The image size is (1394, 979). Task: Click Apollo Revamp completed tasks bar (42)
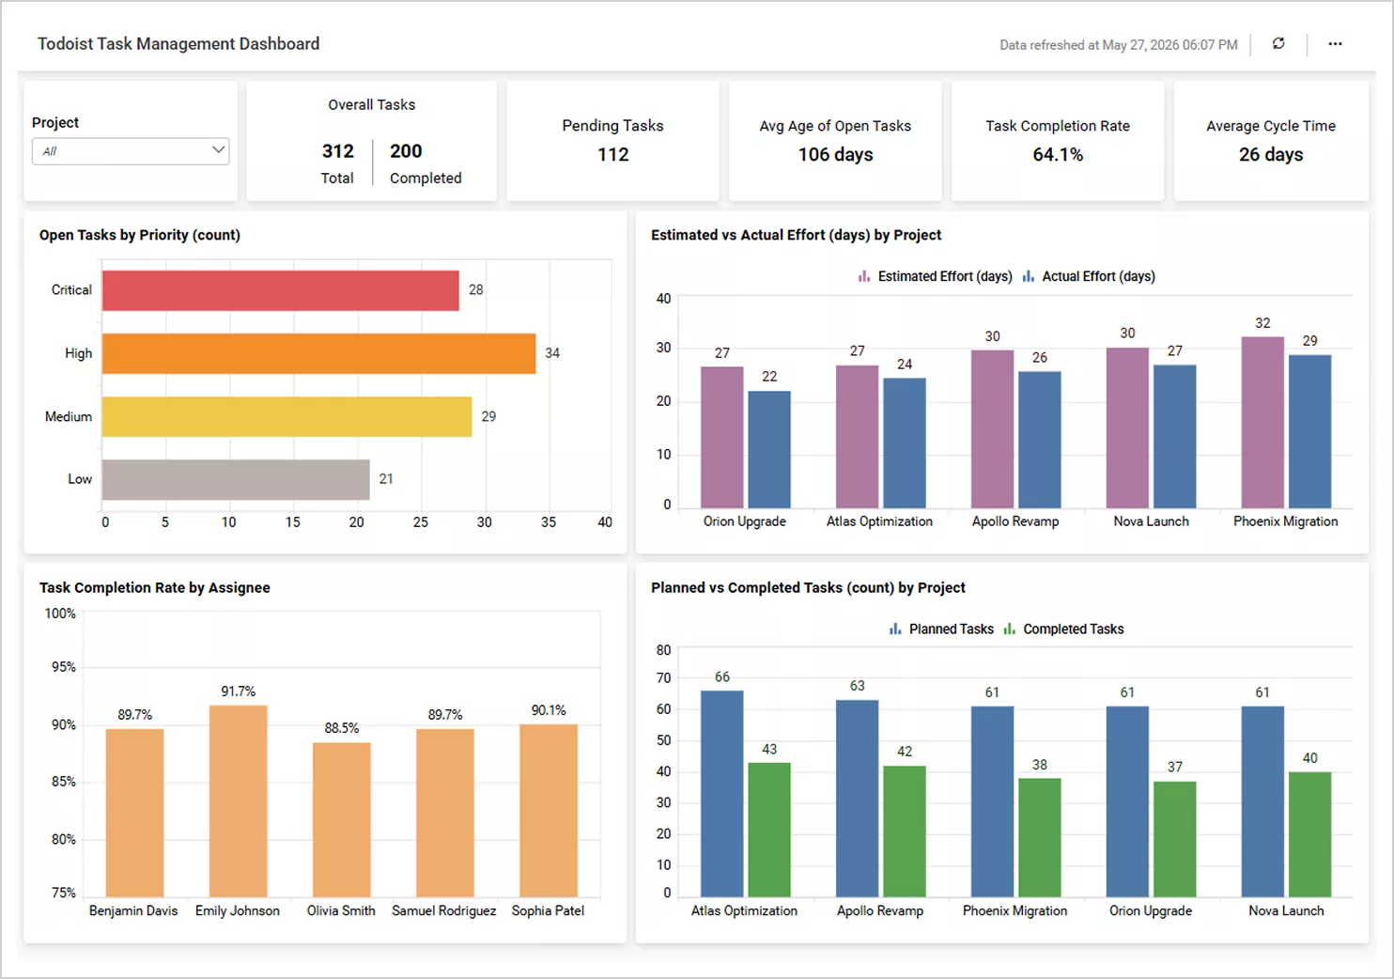(905, 831)
